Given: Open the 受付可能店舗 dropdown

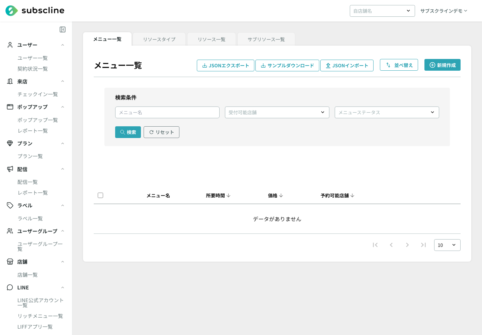Looking at the screenshot, I should pyautogui.click(x=277, y=112).
